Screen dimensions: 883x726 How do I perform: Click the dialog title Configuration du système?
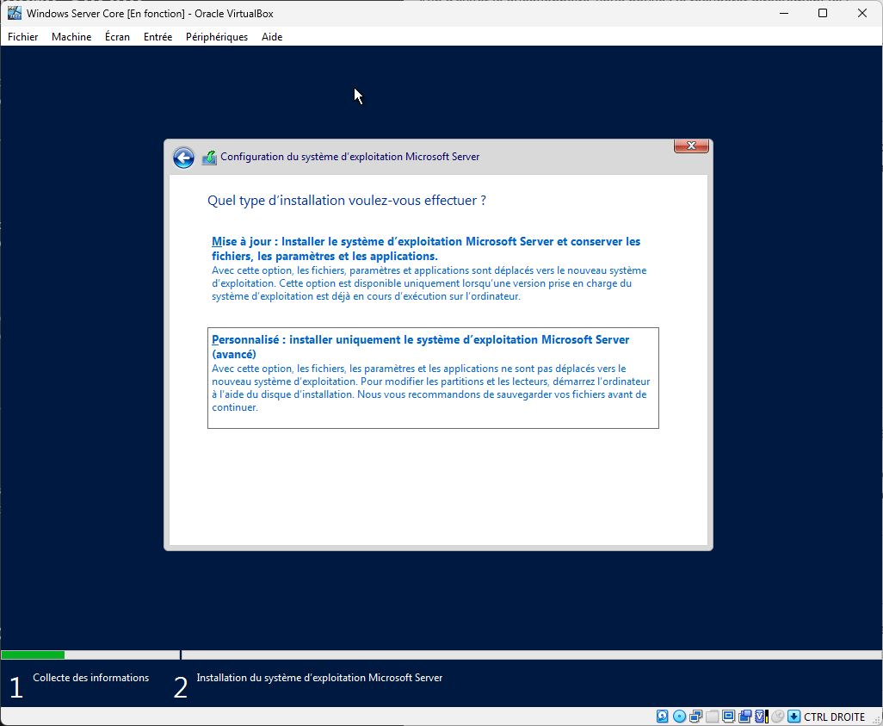(349, 157)
